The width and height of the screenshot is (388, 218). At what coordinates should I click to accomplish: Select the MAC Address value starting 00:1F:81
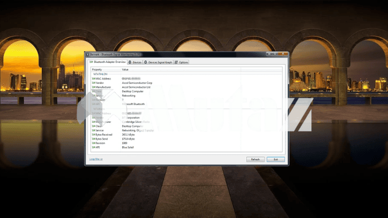[x=131, y=78]
